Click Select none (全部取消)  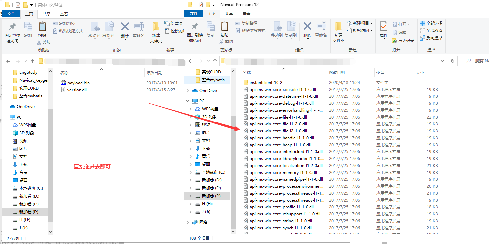point(431,31)
